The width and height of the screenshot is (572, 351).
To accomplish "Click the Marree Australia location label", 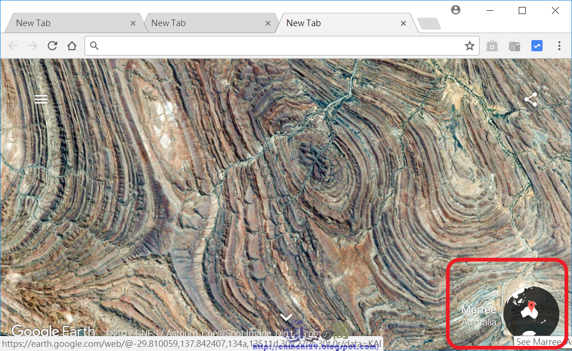I will coord(479,316).
